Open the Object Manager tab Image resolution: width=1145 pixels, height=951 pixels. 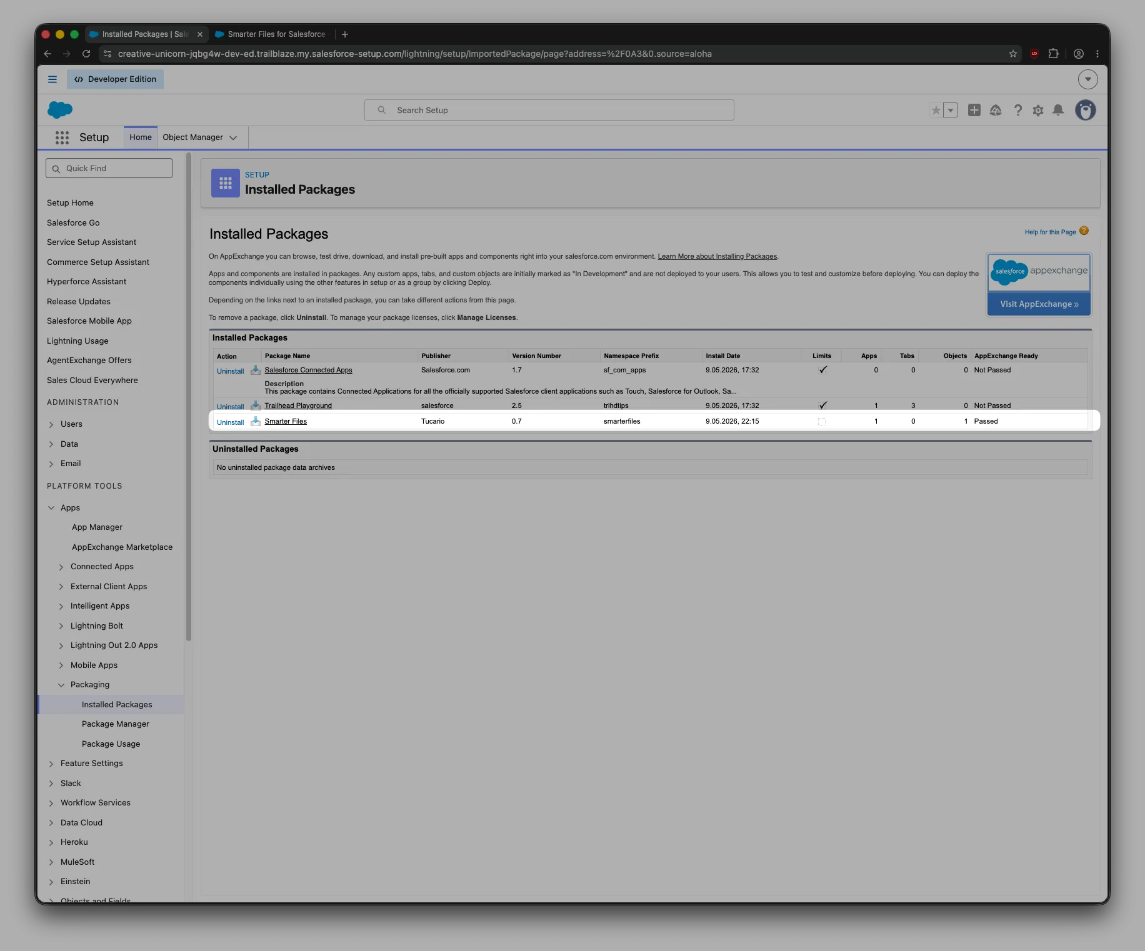pos(192,137)
